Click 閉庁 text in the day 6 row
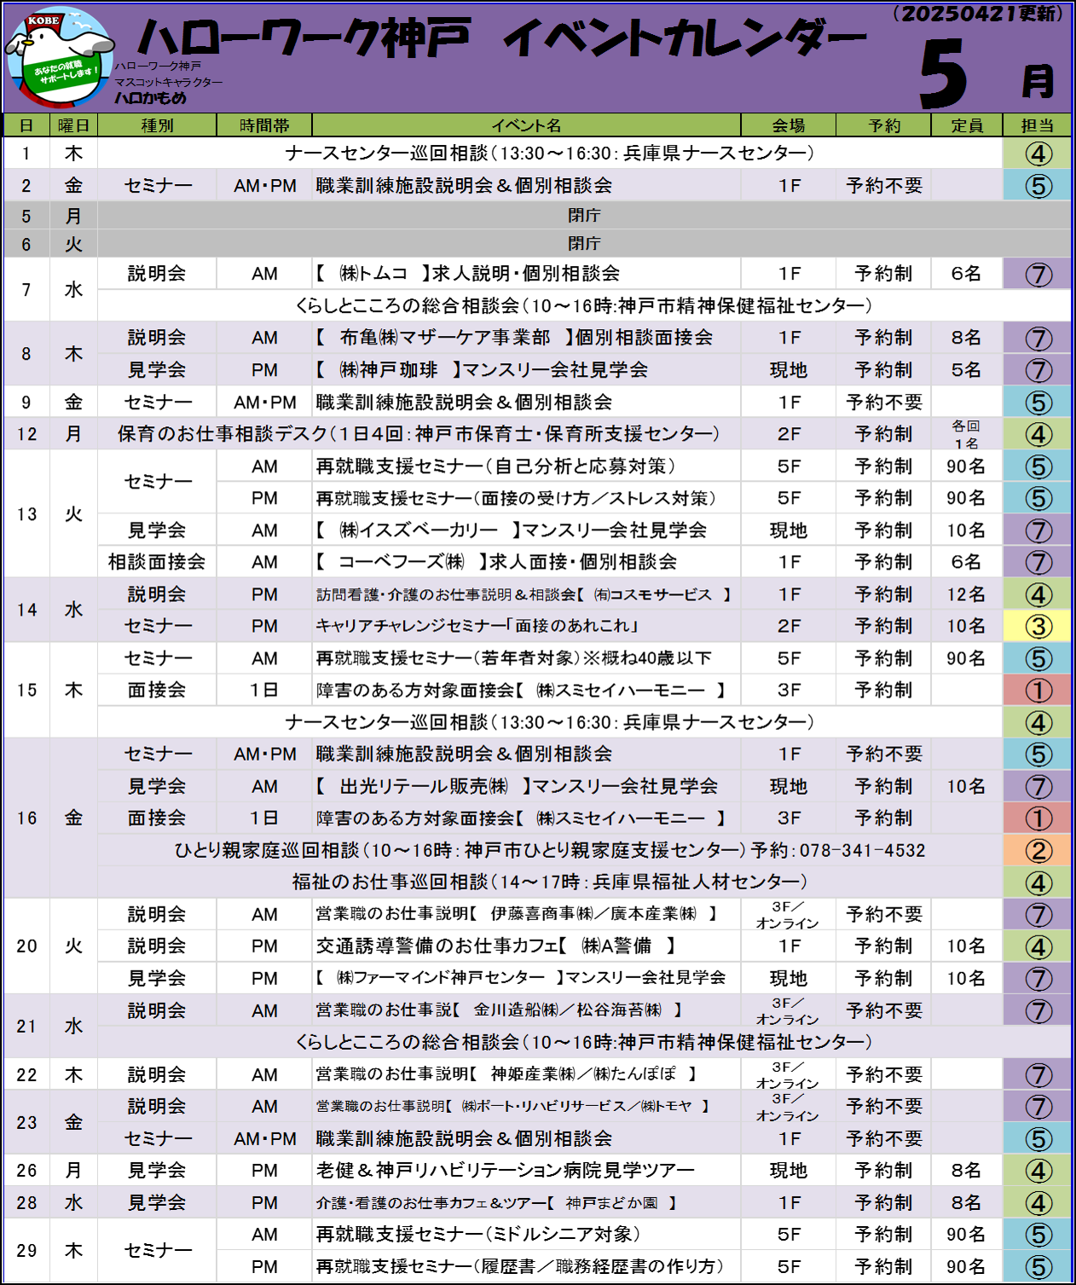 [x=584, y=244]
